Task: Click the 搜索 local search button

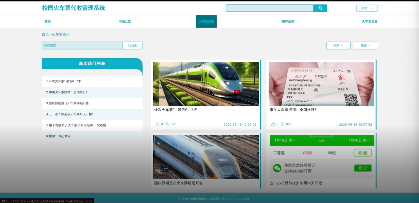Action: tap(133, 45)
